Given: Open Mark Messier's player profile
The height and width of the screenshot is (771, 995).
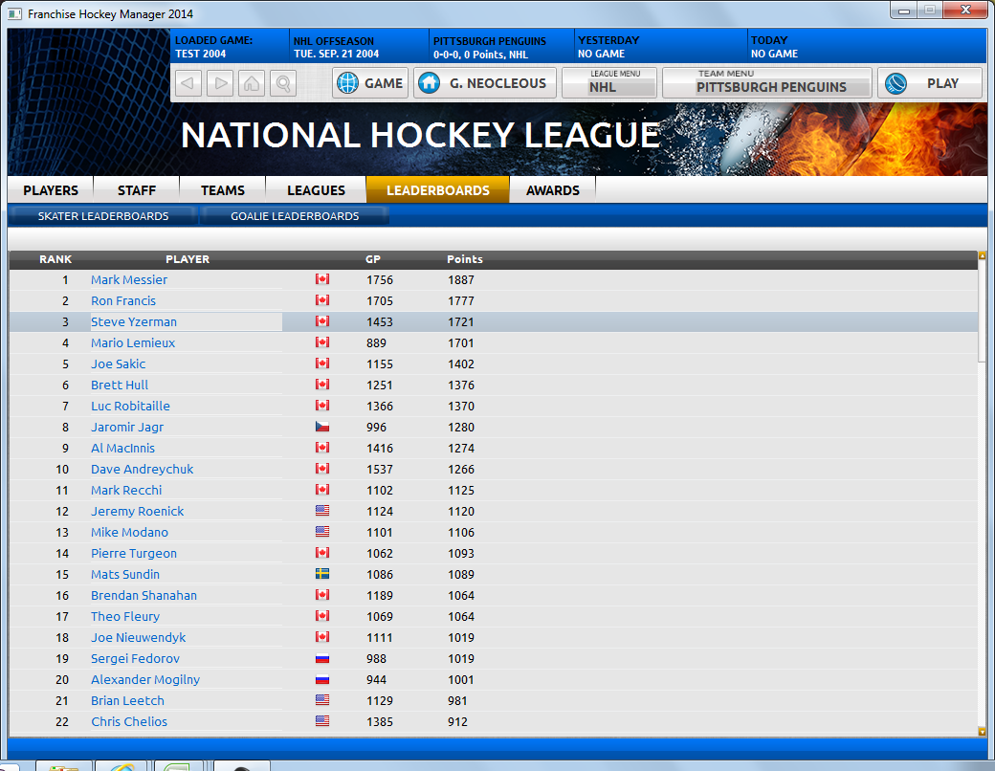Looking at the screenshot, I should coord(129,280).
